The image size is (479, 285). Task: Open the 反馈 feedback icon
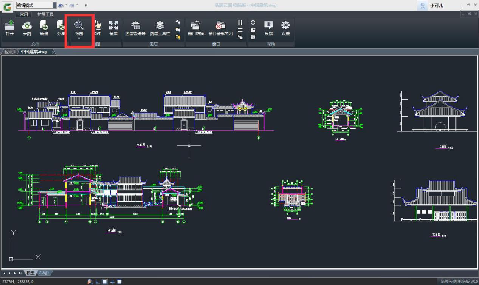268,28
